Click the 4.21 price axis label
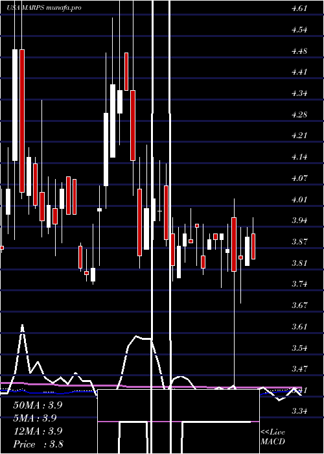 299,136
